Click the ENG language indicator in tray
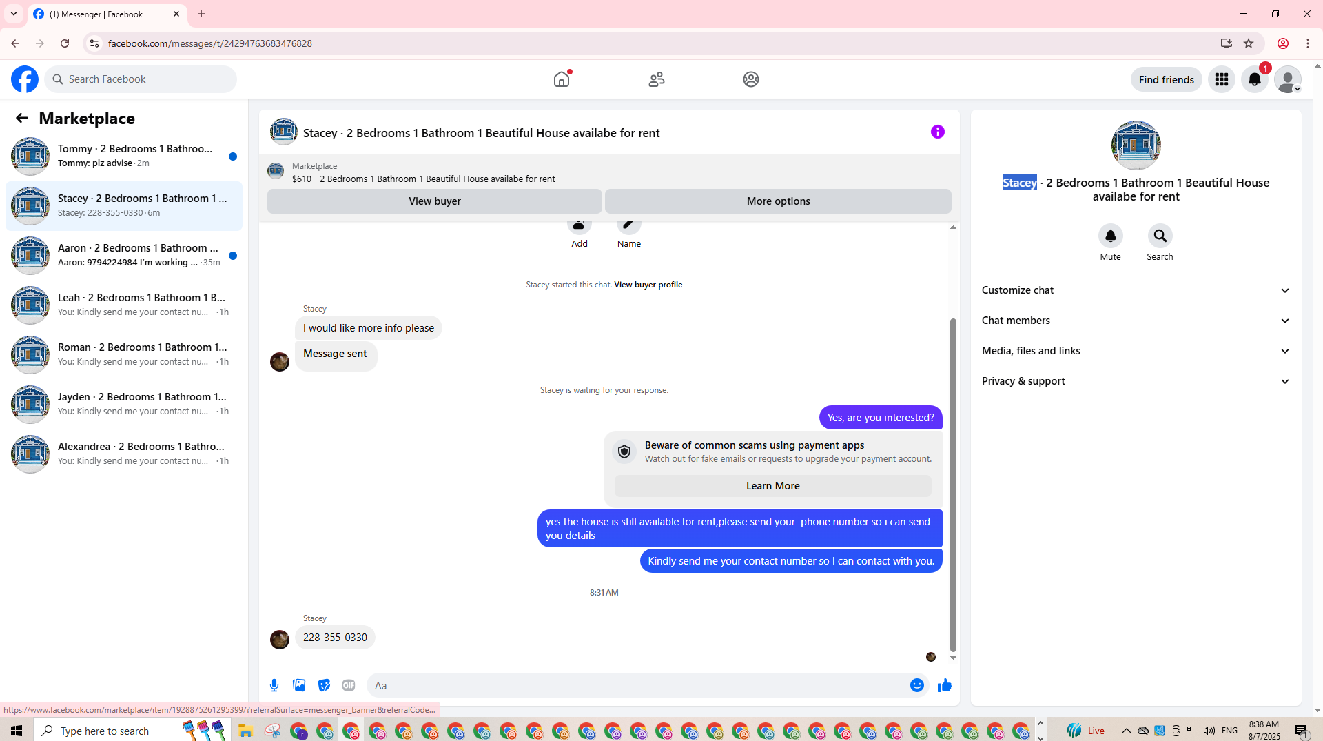The image size is (1323, 741). pyautogui.click(x=1229, y=731)
